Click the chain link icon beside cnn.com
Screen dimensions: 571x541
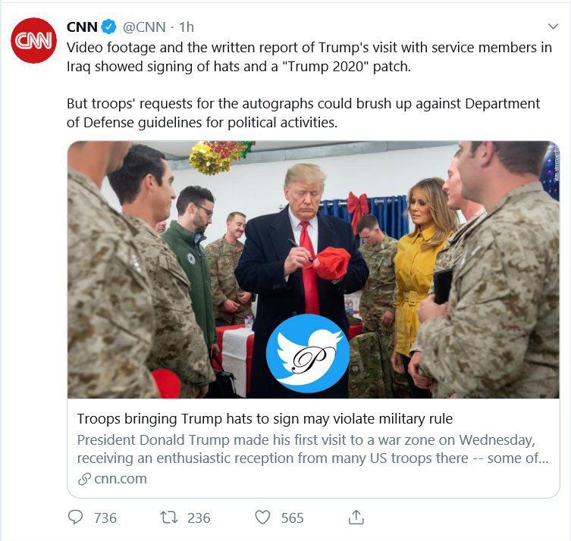84,479
